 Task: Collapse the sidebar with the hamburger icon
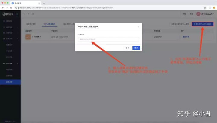point(17,14)
